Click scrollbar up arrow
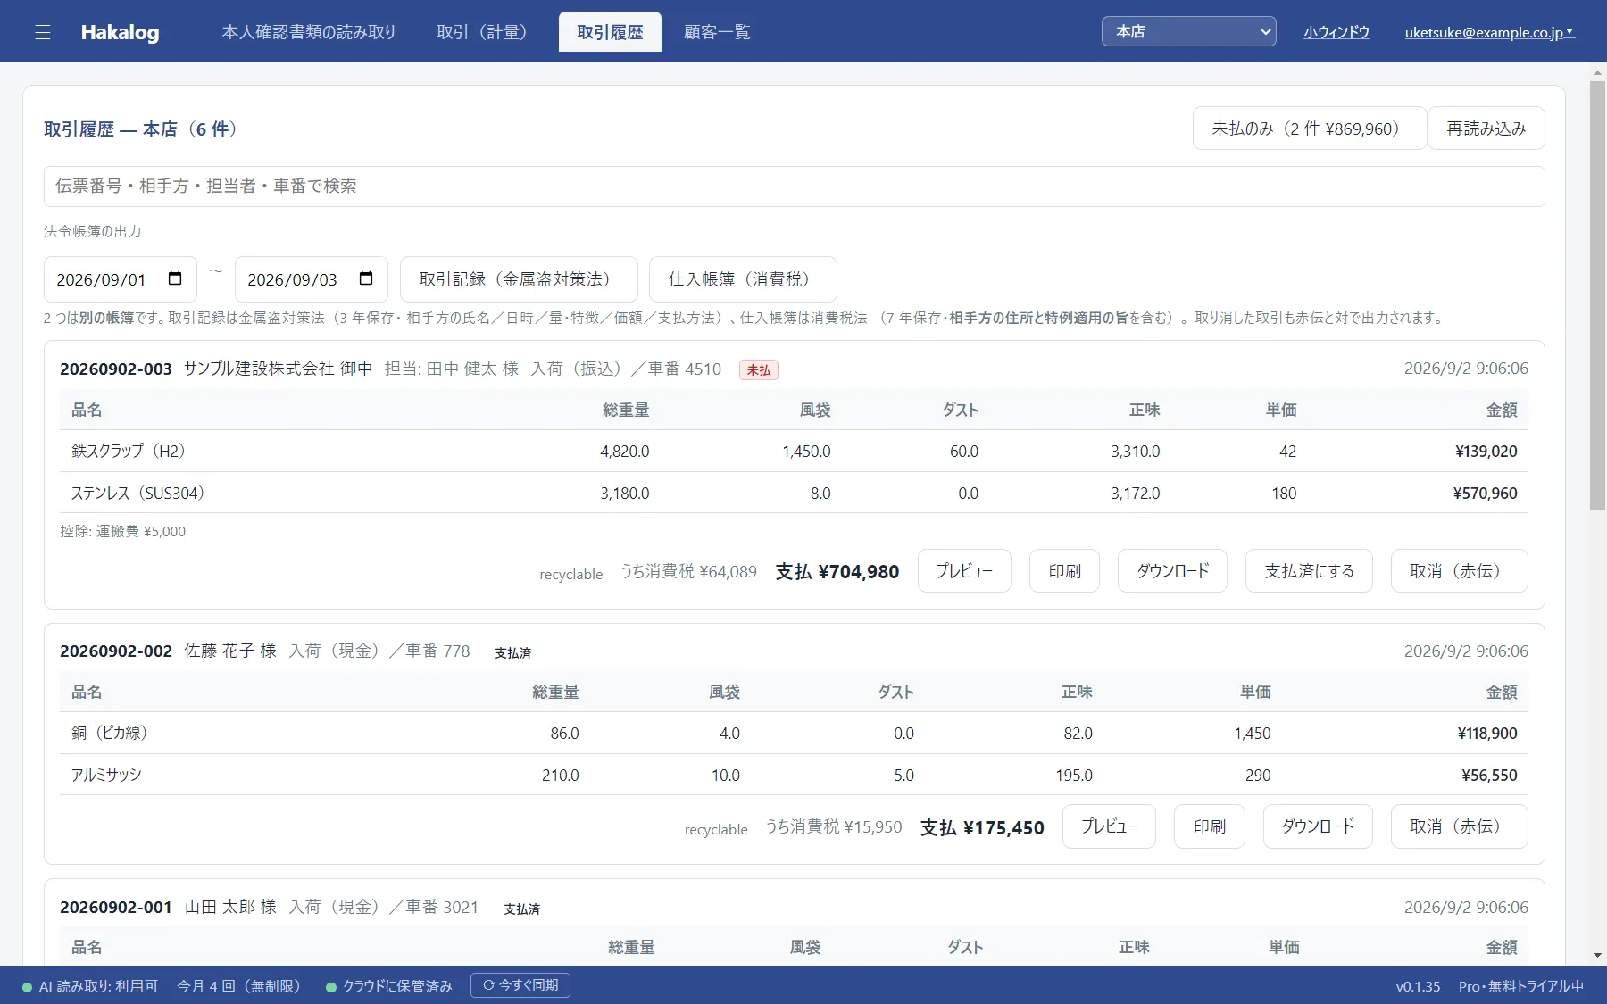The width and height of the screenshot is (1607, 1004). pyautogui.click(x=1597, y=72)
